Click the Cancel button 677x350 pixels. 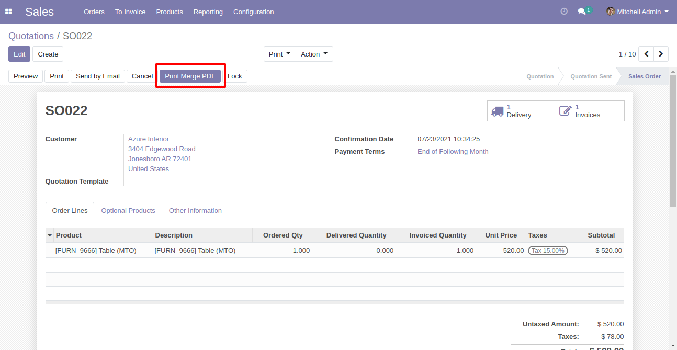coord(142,76)
